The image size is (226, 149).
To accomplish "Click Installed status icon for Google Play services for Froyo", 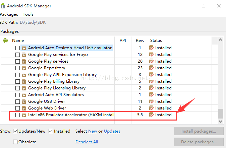I will pos(151,55).
